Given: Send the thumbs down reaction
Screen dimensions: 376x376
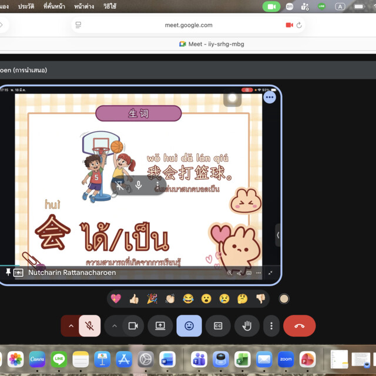Looking at the screenshot, I should coord(260,298).
